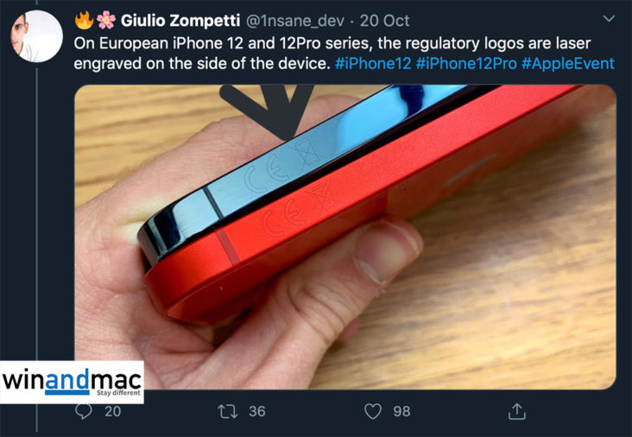Open the @1nsane_dev handle
Image resolution: width=632 pixels, height=437 pixels.
pyautogui.click(x=294, y=21)
